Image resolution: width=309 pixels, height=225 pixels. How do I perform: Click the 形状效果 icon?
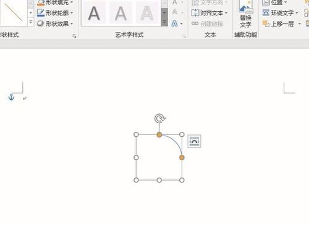[x=41, y=23]
